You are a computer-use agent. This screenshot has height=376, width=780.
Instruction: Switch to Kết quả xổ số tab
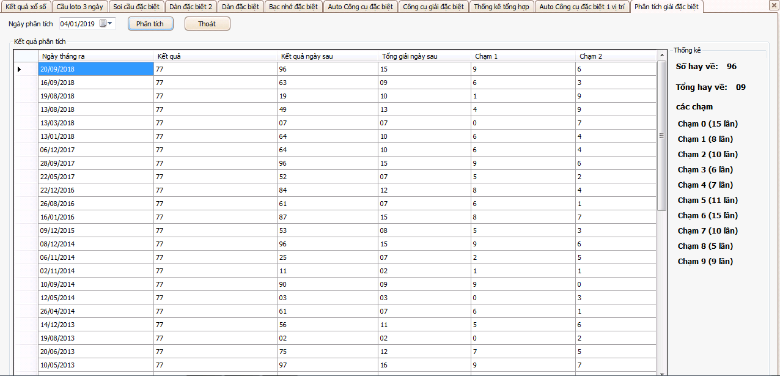pos(26,7)
